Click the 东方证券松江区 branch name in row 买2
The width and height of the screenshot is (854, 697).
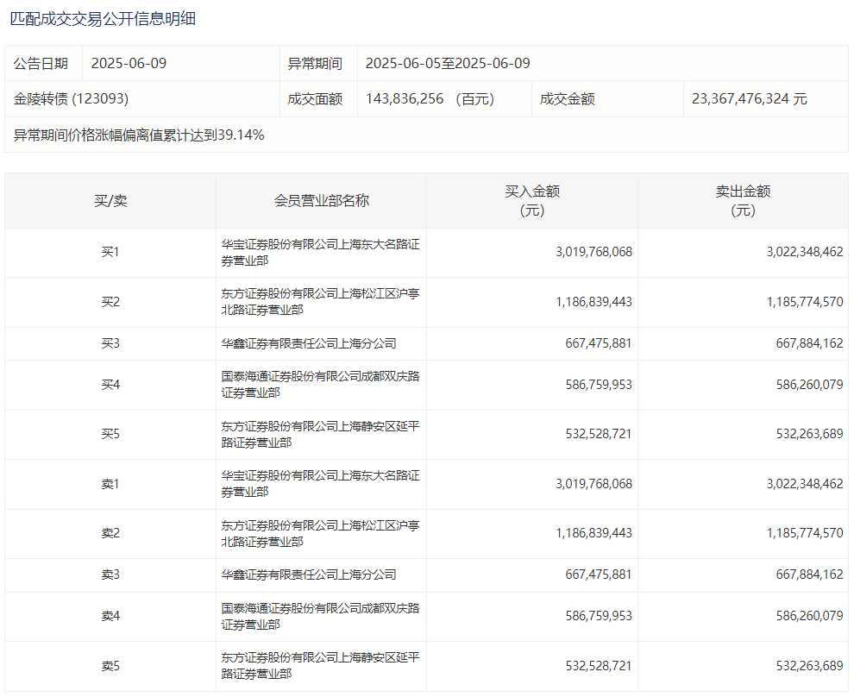320,302
